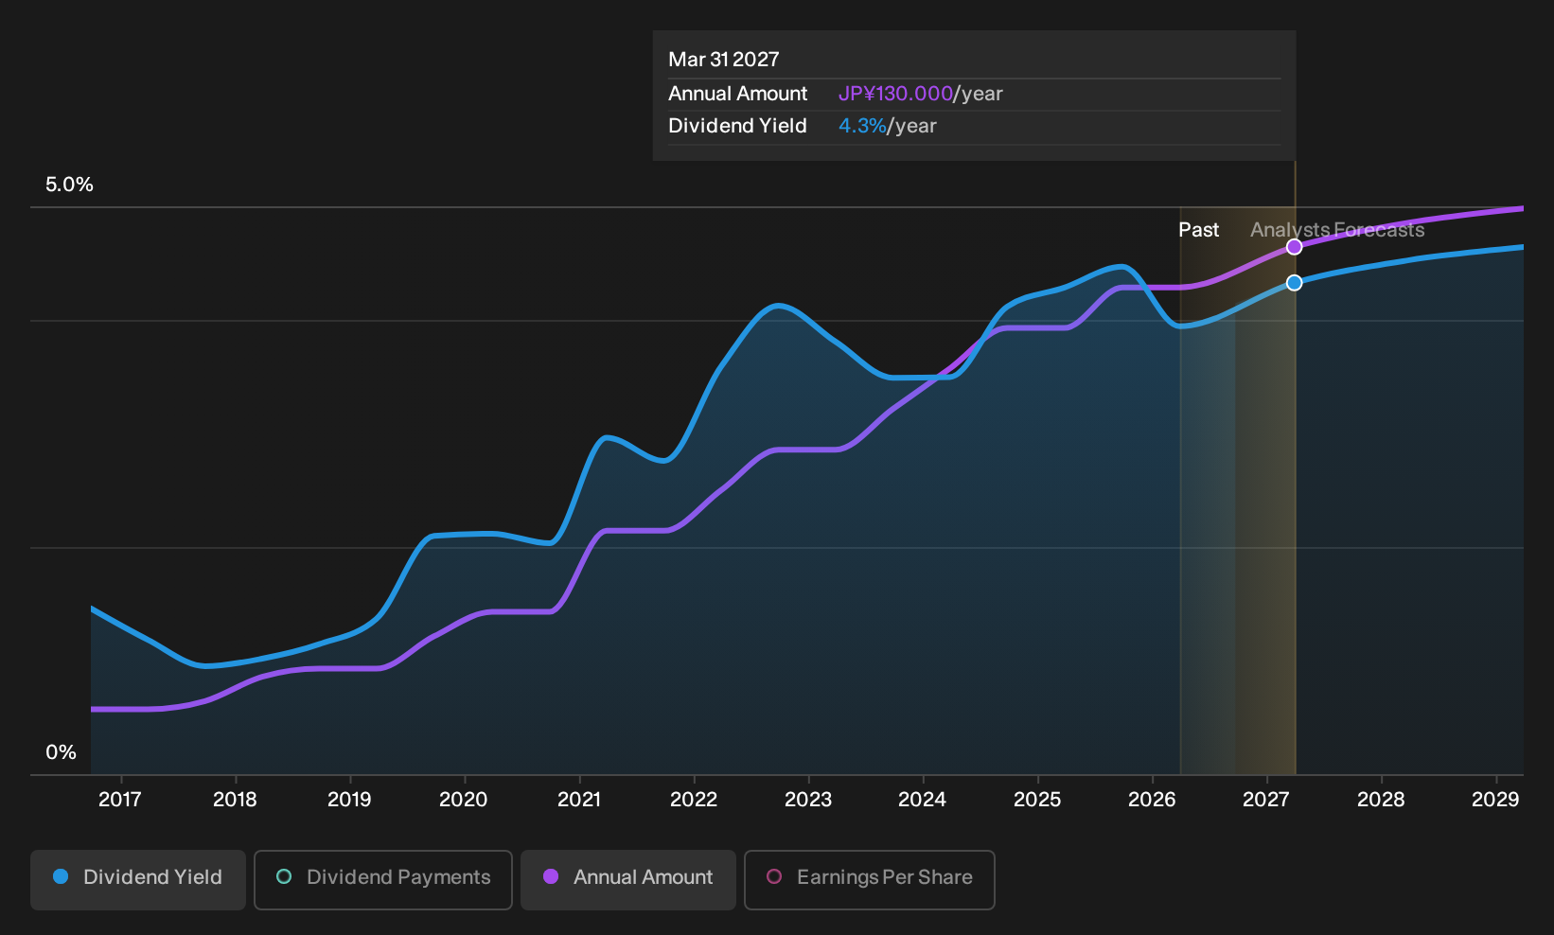
Task: Click the 'Annual Amount' tooltip row label
Action: (x=738, y=94)
